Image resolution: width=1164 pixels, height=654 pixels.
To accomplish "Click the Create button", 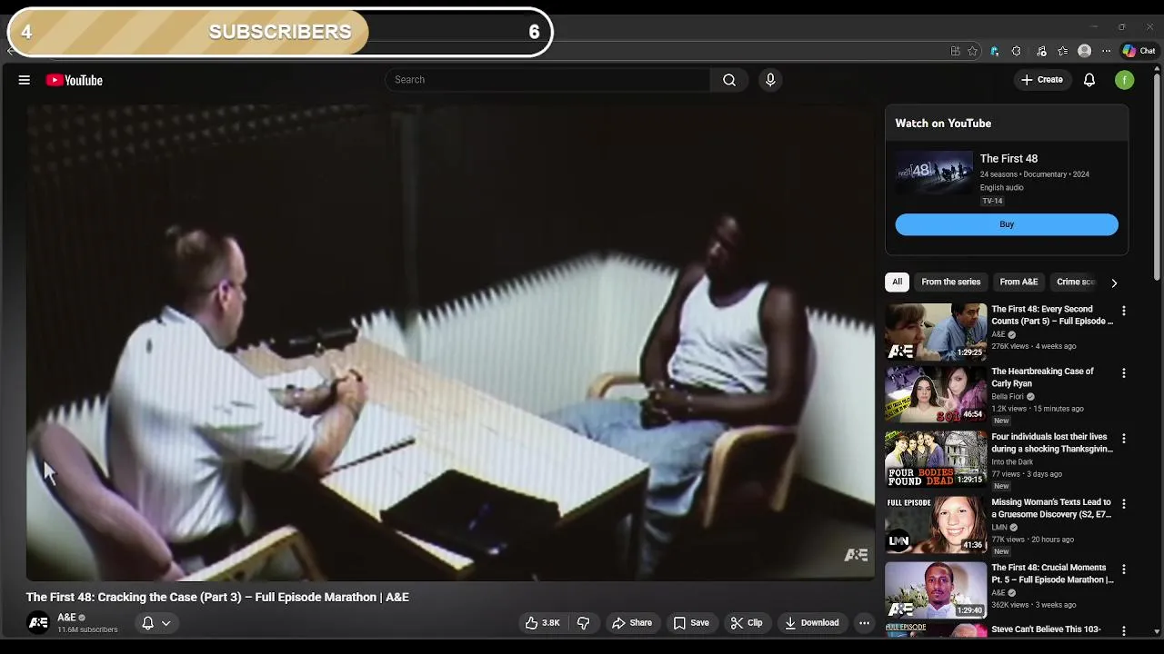I will point(1042,80).
